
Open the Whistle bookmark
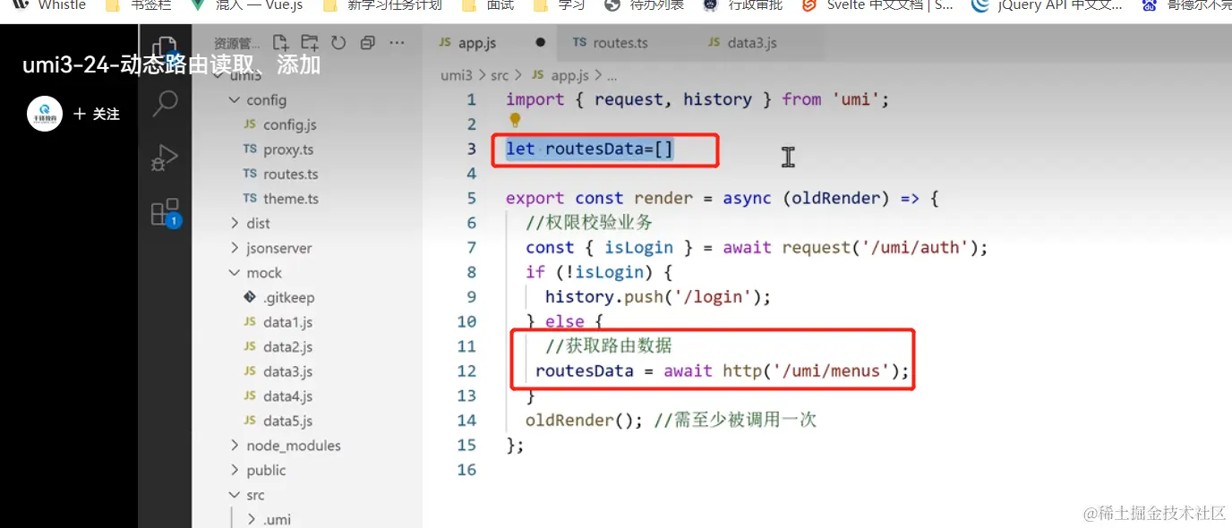(50, 5)
